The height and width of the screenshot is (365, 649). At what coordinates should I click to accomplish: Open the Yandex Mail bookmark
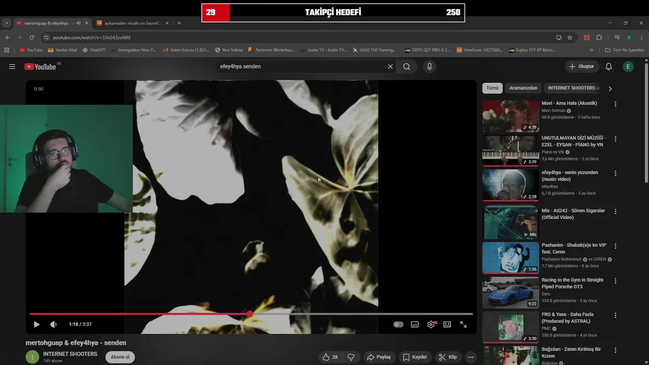coord(62,50)
